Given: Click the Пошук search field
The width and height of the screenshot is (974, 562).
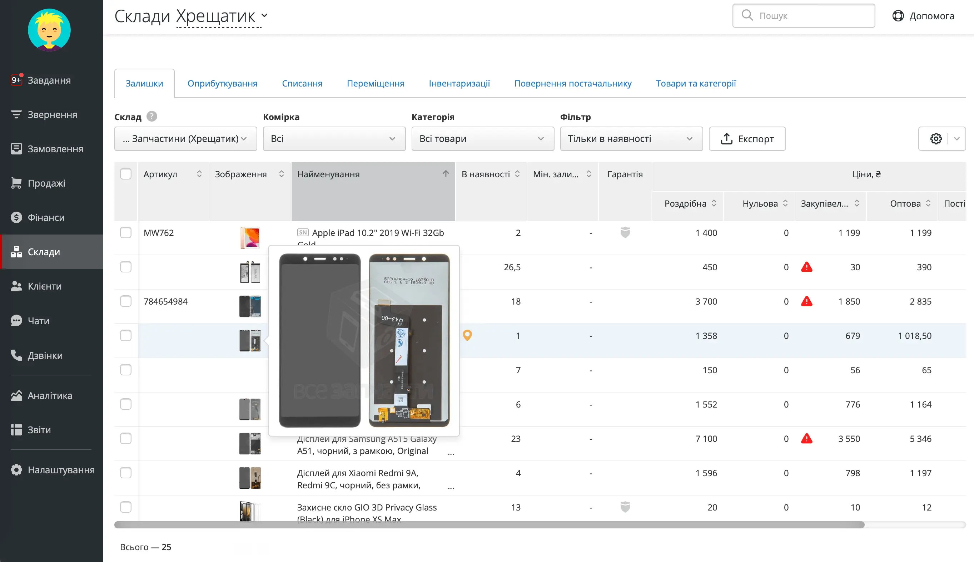Looking at the screenshot, I should (x=804, y=16).
